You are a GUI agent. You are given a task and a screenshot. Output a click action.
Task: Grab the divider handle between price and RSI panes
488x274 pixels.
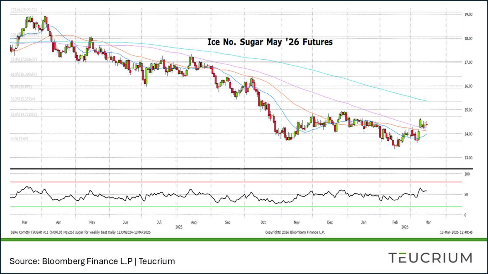click(x=242, y=169)
